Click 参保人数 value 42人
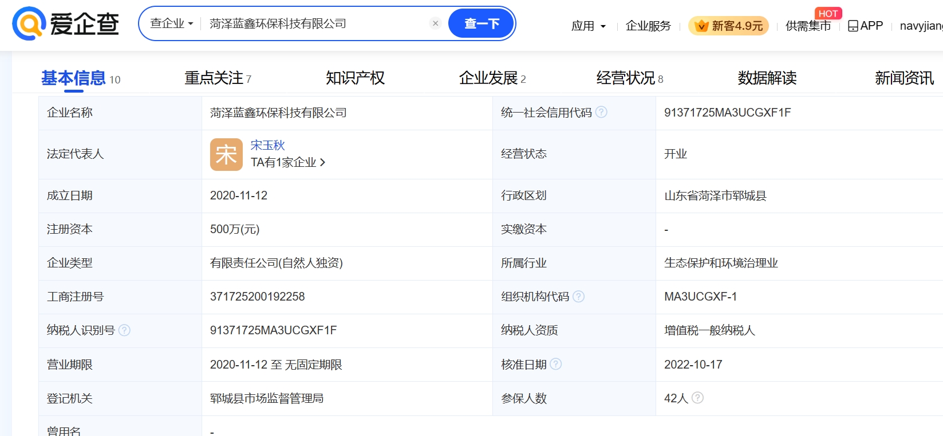This screenshot has width=943, height=436. click(x=676, y=398)
